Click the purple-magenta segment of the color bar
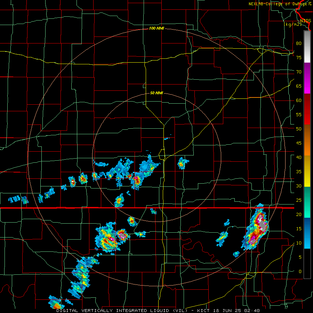The image size is (313, 313). 307,78
